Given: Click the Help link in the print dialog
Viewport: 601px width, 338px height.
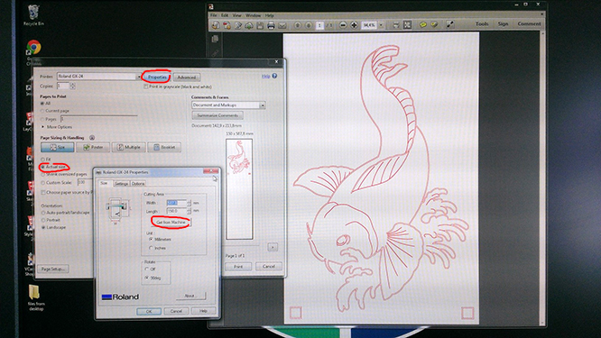Looking at the screenshot, I should [265, 77].
